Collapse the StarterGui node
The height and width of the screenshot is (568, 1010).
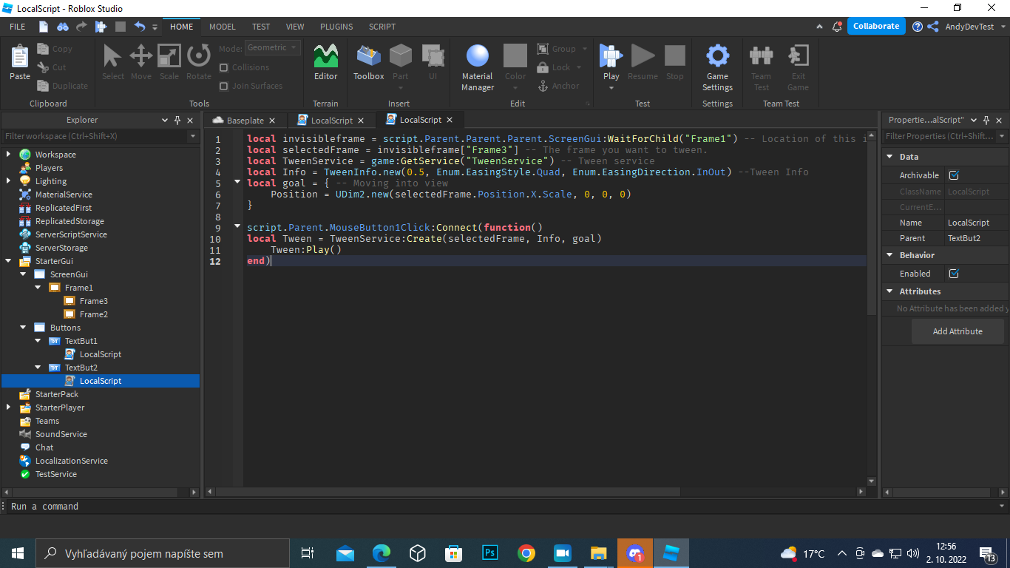(8, 261)
